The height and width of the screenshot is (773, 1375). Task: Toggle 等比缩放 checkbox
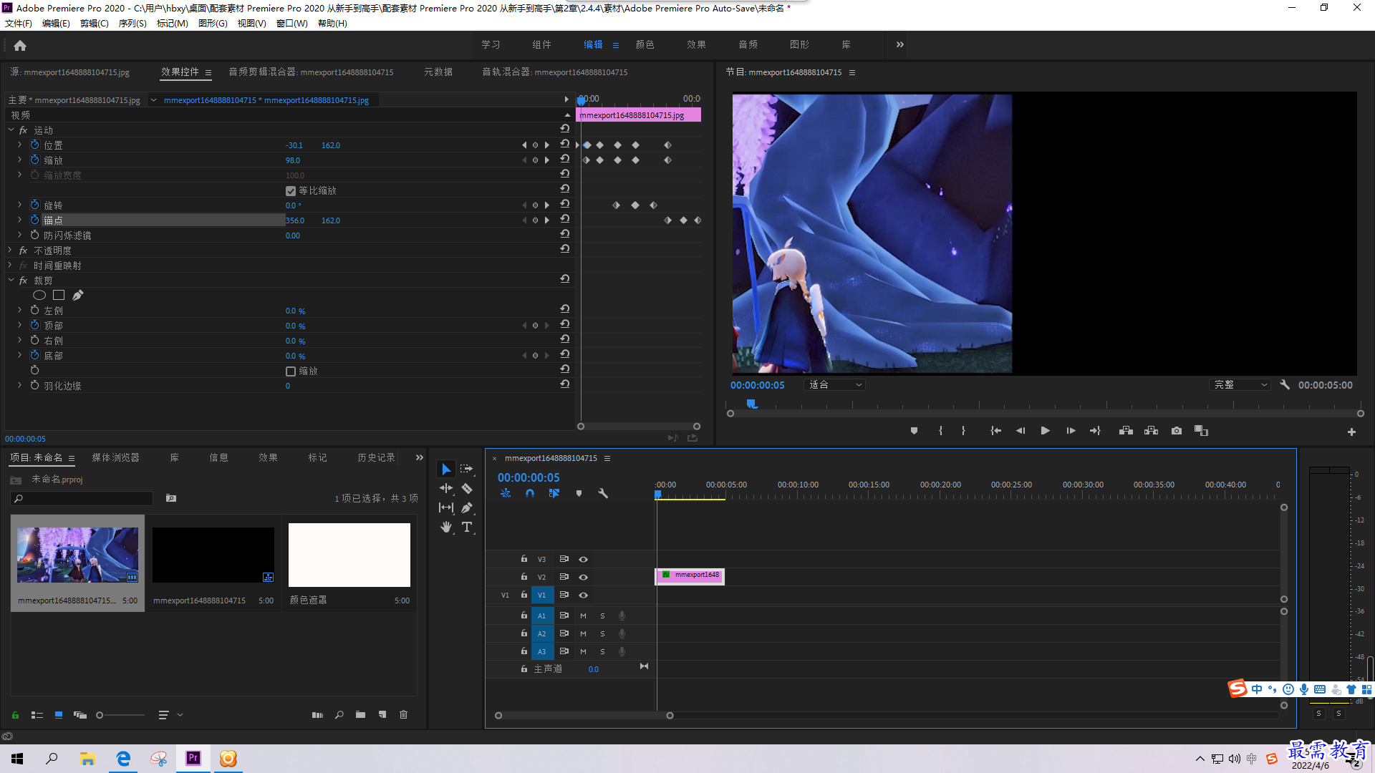tap(291, 190)
